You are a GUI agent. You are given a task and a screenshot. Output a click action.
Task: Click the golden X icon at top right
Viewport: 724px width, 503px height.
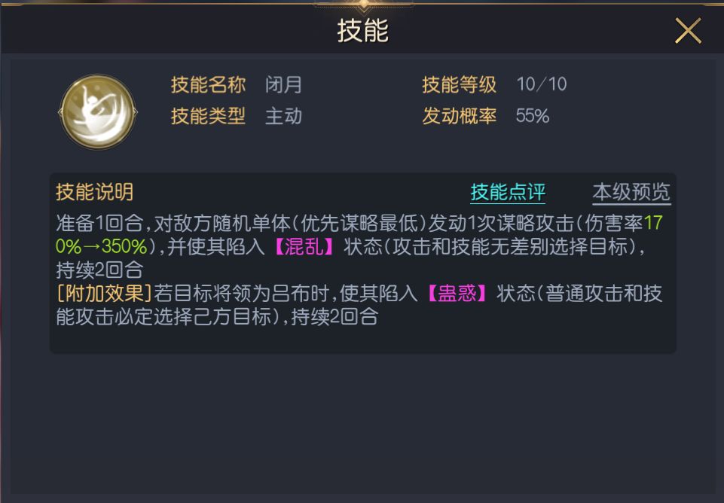click(688, 30)
